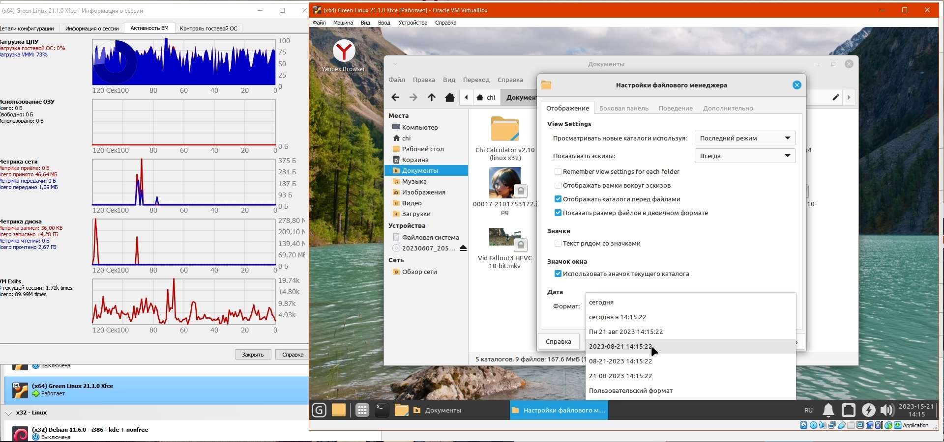Click VirtualBox USB status bar icon
Image resolution: width=944 pixels, height=442 pixels.
pyautogui.click(x=841, y=425)
